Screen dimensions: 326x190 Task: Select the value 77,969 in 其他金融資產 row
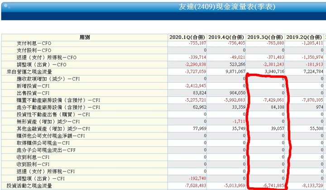click(x=200, y=128)
